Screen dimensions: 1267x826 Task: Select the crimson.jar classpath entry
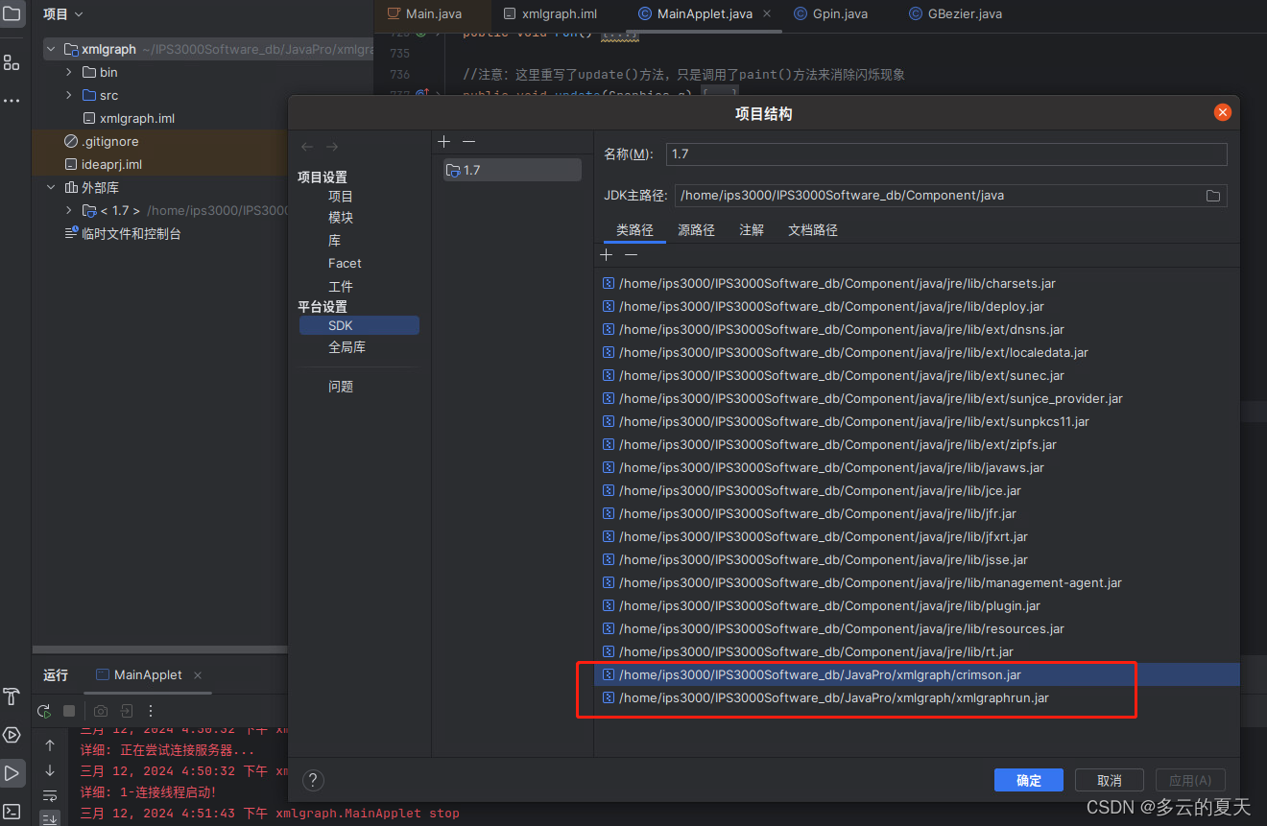pyautogui.click(x=816, y=674)
